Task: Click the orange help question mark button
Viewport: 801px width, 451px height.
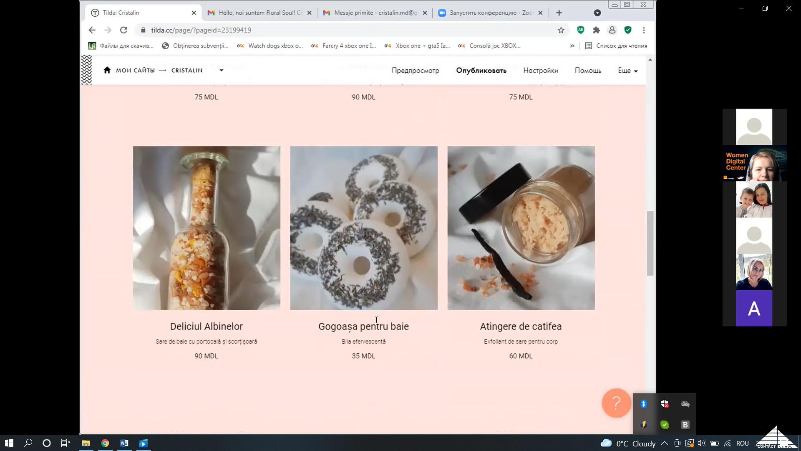Action: pos(616,403)
